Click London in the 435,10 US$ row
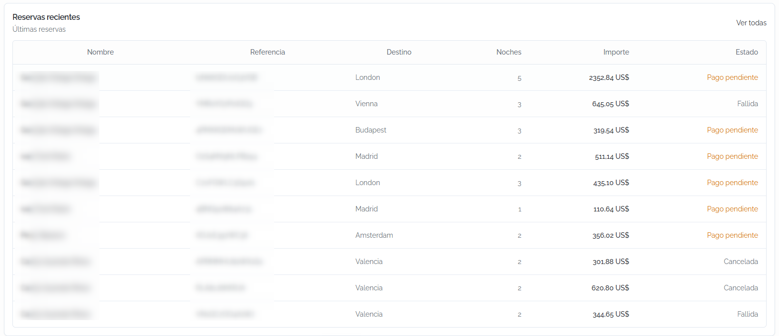779x336 pixels. (368, 183)
